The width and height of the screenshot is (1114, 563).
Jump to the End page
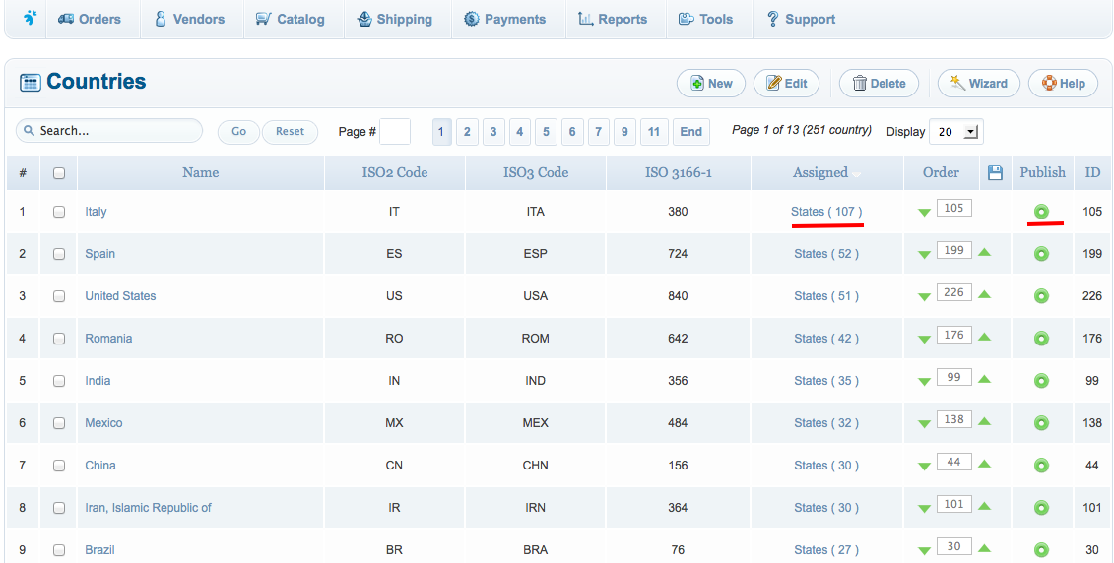tap(690, 131)
